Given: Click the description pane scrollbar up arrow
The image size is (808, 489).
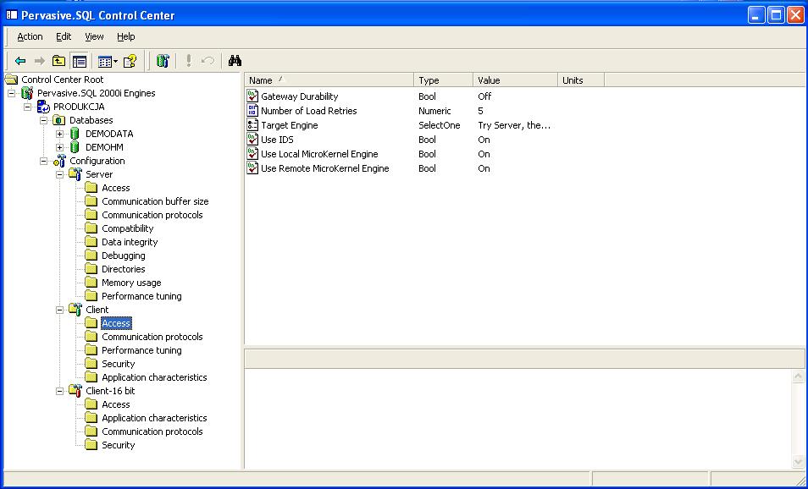Looking at the screenshot, I should 798,376.
